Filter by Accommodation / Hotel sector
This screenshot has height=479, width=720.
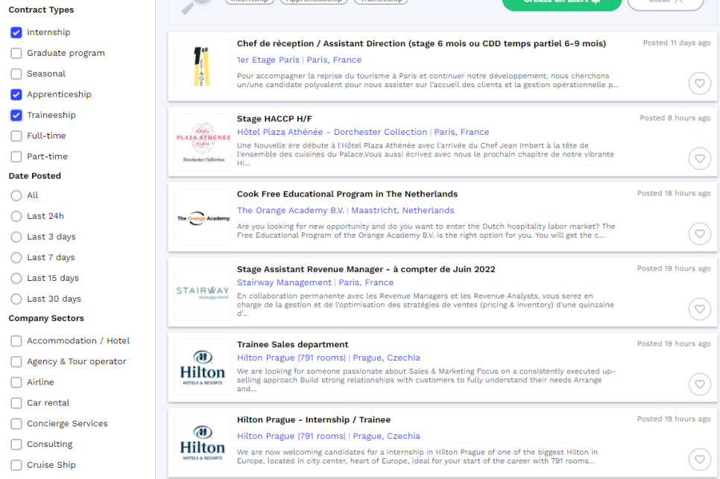pyautogui.click(x=16, y=341)
